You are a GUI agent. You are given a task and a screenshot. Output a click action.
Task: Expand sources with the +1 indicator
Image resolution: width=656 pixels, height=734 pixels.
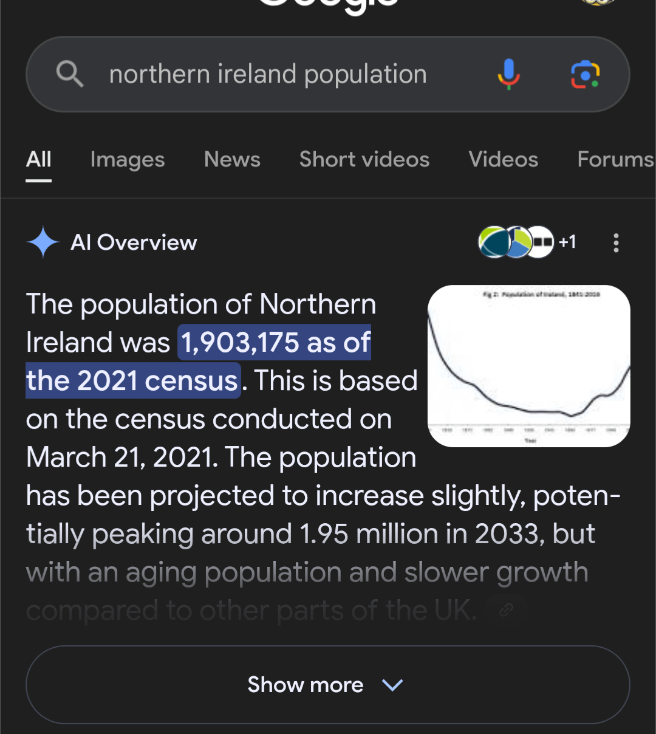pos(567,242)
